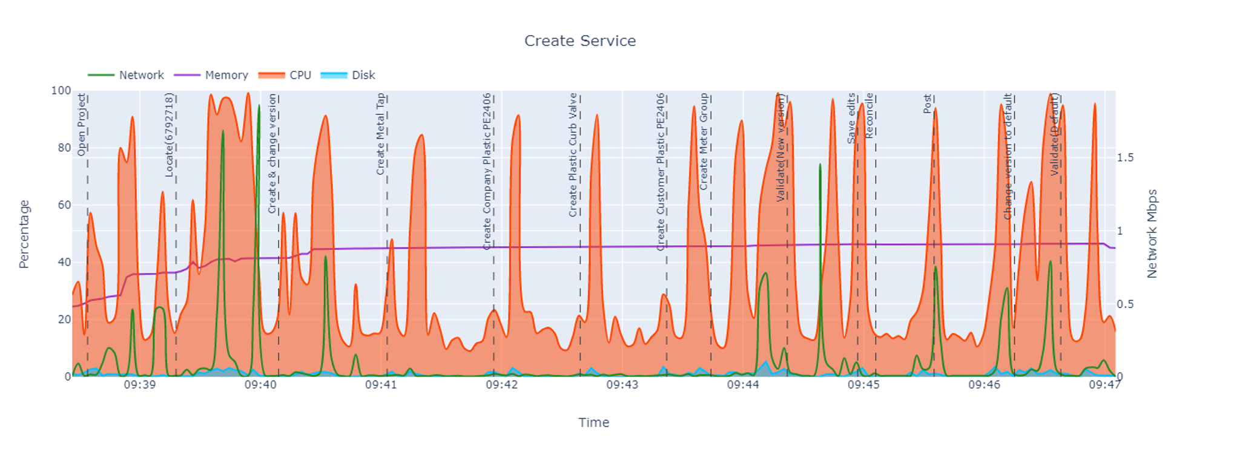The height and width of the screenshot is (449, 1254).
Task: Click the 09:44 time axis tick label
Action: click(743, 384)
